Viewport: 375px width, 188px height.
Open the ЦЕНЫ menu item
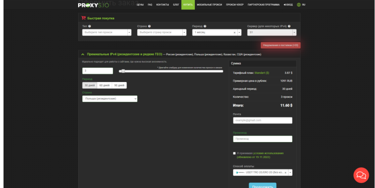pos(140,5)
